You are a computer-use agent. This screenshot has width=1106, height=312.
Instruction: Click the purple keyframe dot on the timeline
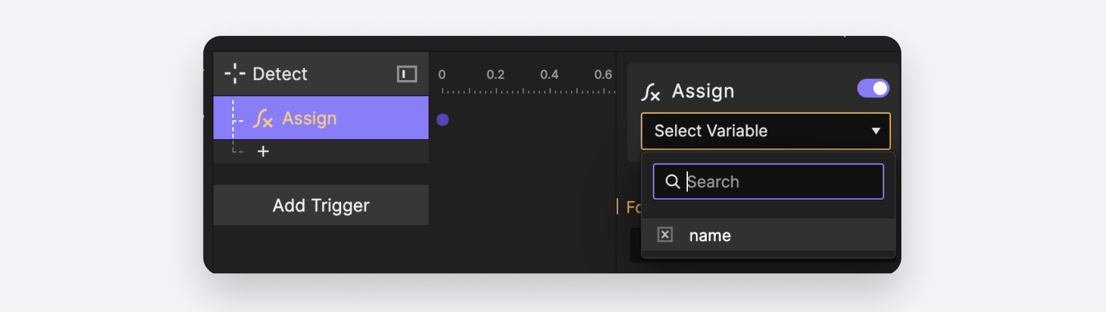pyautogui.click(x=442, y=120)
